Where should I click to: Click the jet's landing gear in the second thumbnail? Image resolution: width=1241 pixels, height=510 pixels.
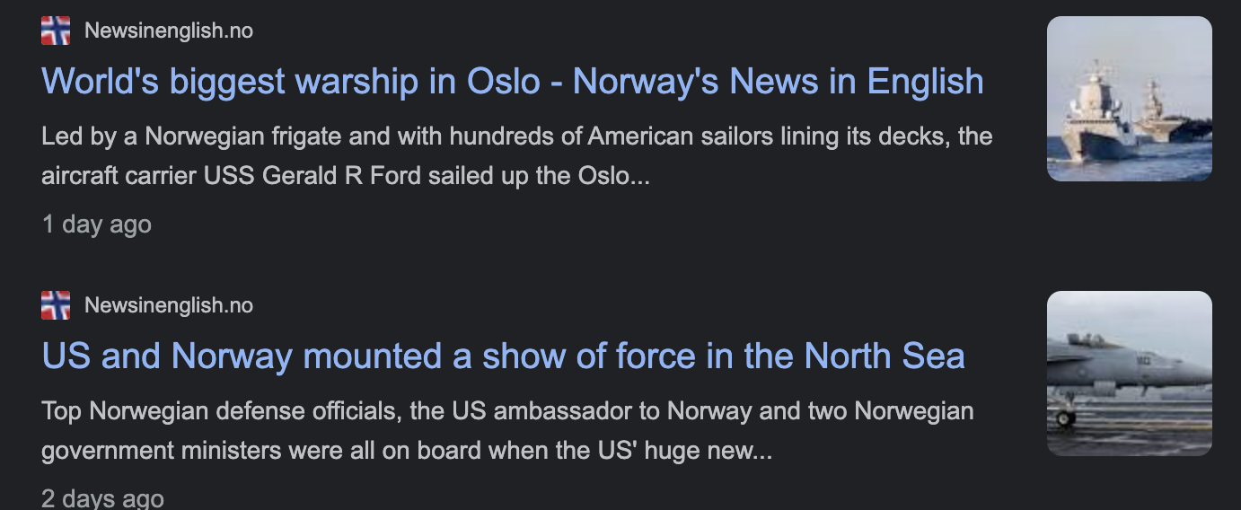click(x=1066, y=417)
